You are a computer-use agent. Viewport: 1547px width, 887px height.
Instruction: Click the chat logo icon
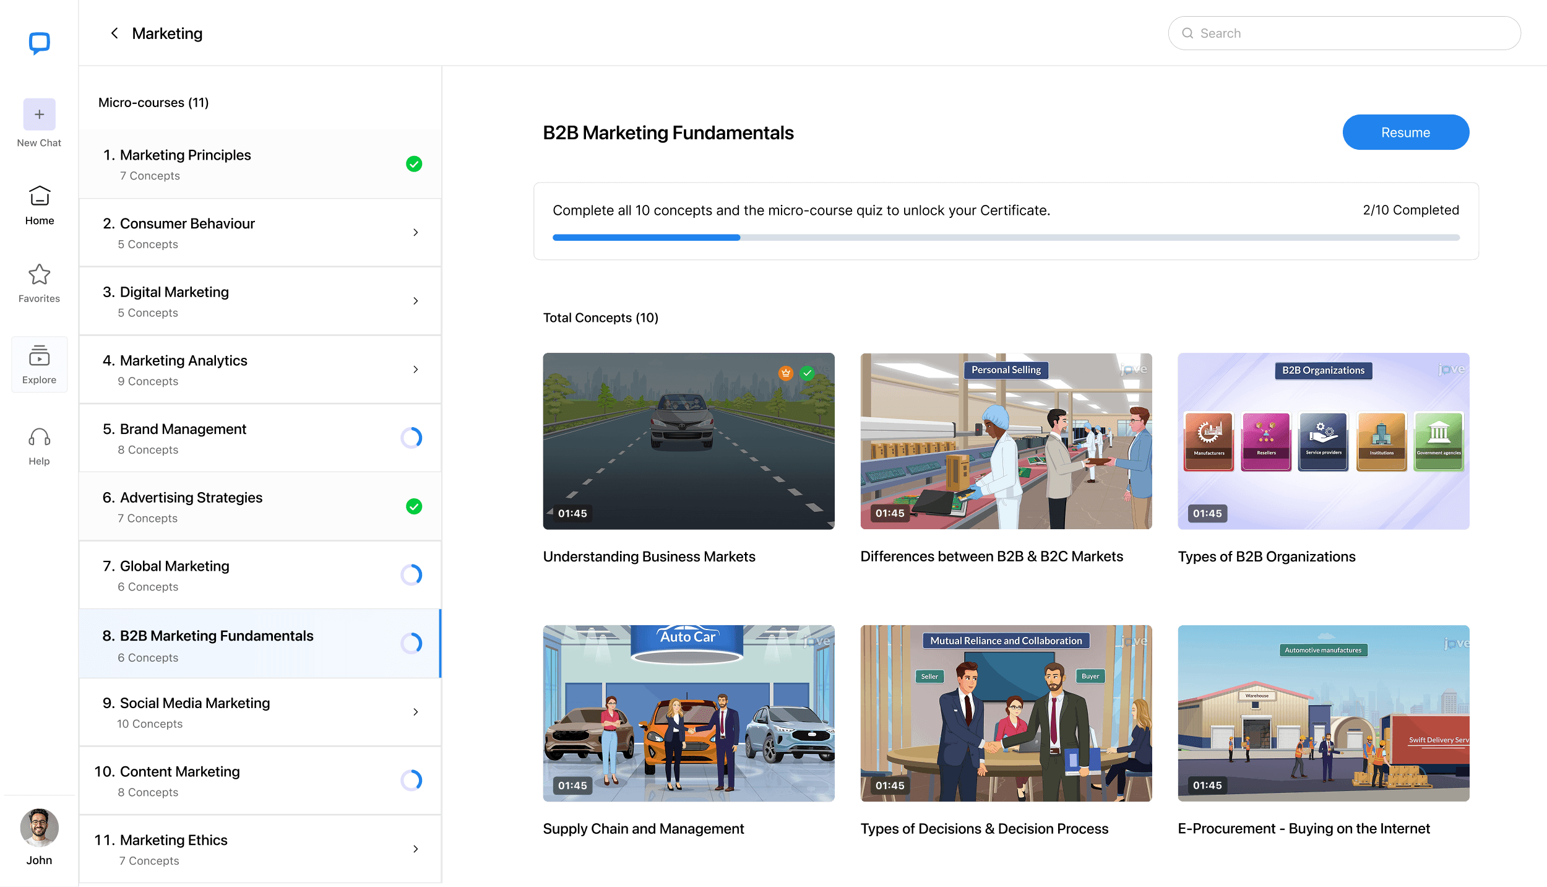pyautogui.click(x=39, y=43)
